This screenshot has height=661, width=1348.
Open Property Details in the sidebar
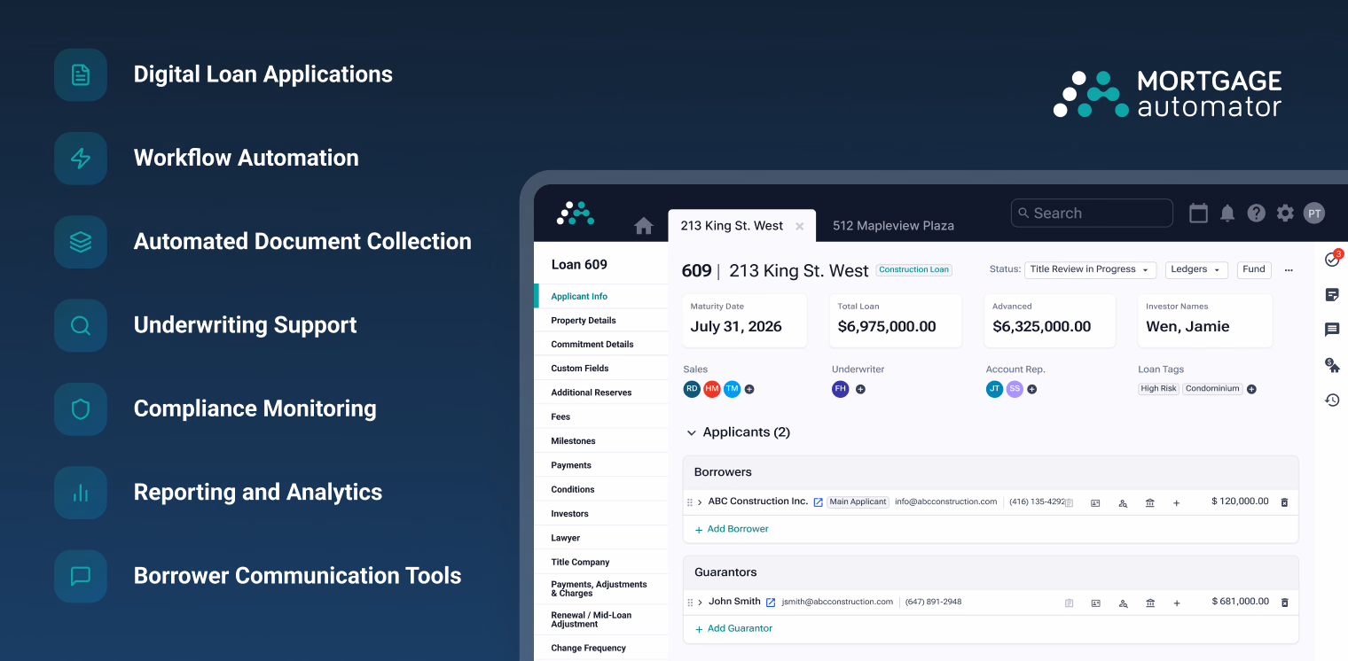[x=601, y=321]
